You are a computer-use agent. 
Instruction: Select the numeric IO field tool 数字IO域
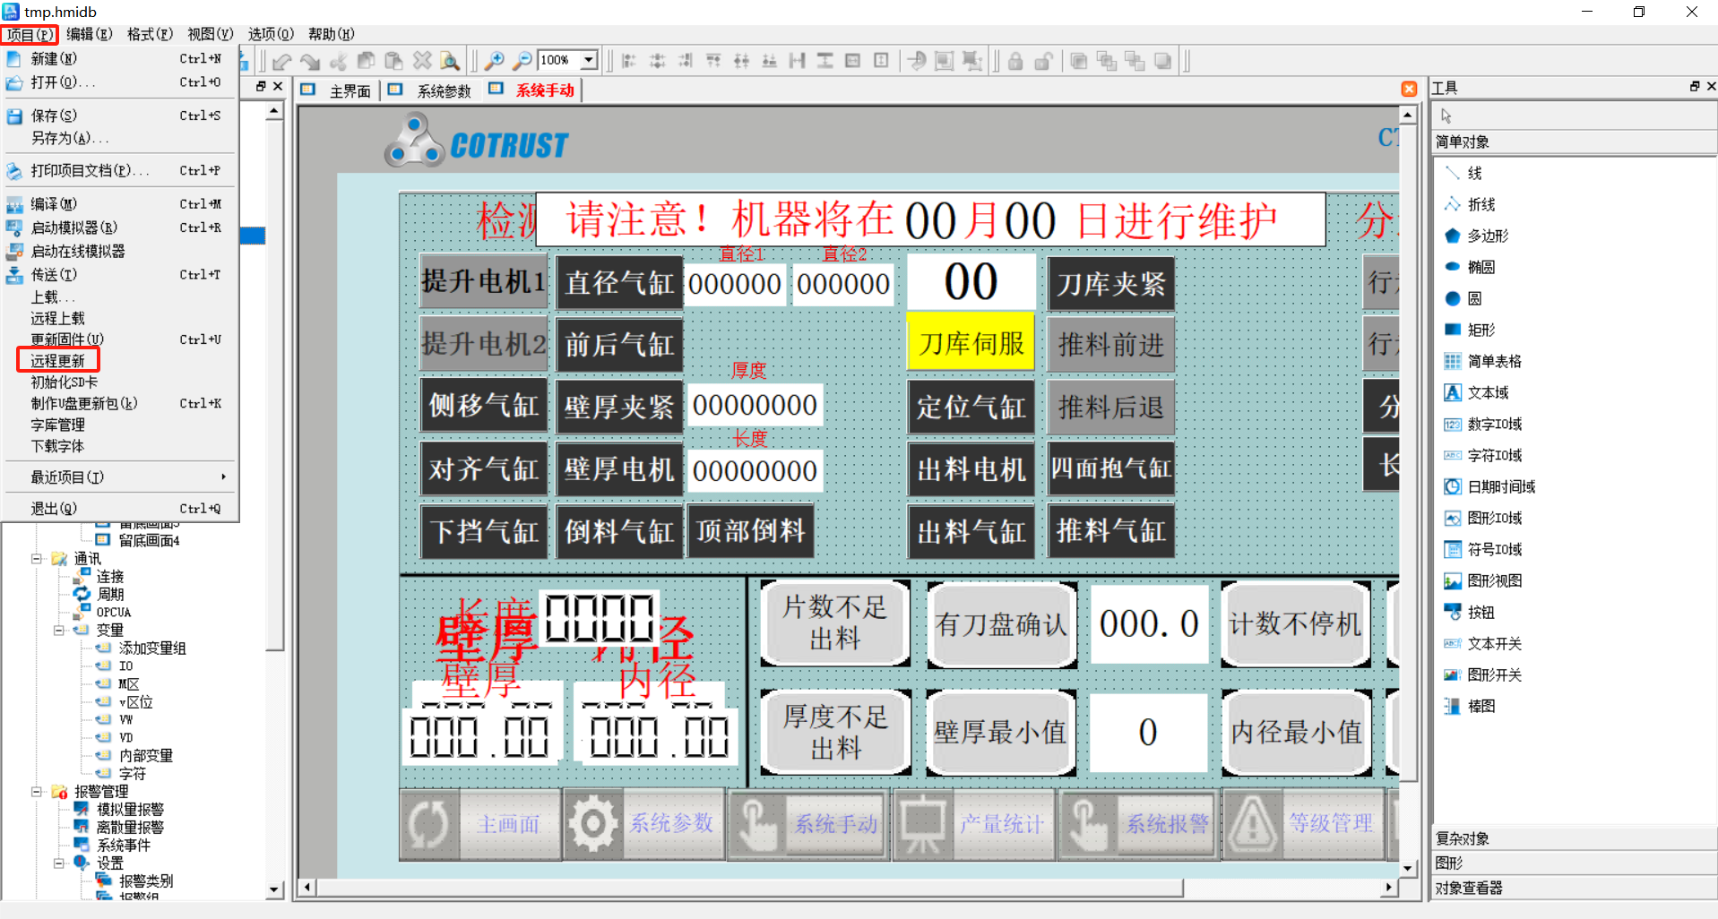coord(1494,424)
